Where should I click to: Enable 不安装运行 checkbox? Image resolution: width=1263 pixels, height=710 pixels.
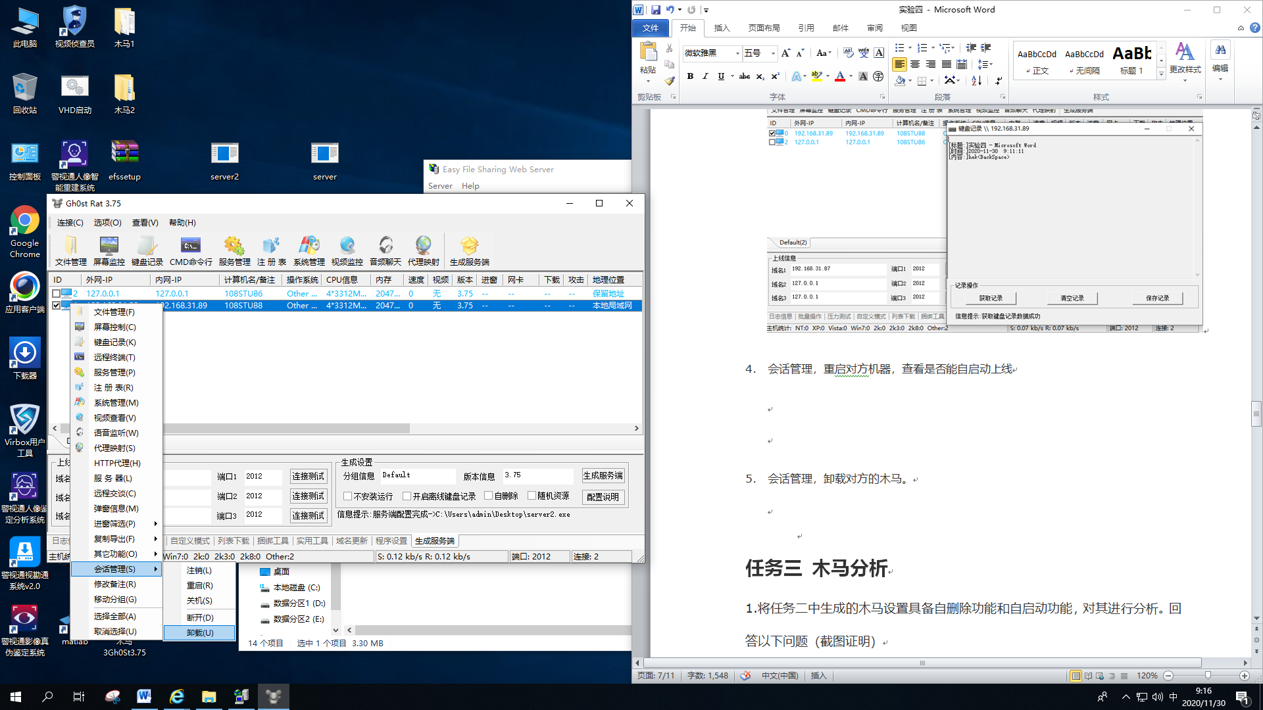tap(347, 496)
